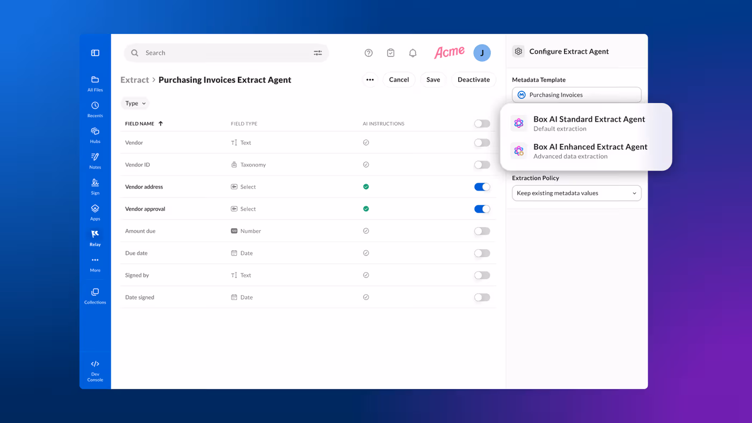Click the search filter sliders icon
Image resolution: width=752 pixels, height=423 pixels.
pyautogui.click(x=318, y=53)
